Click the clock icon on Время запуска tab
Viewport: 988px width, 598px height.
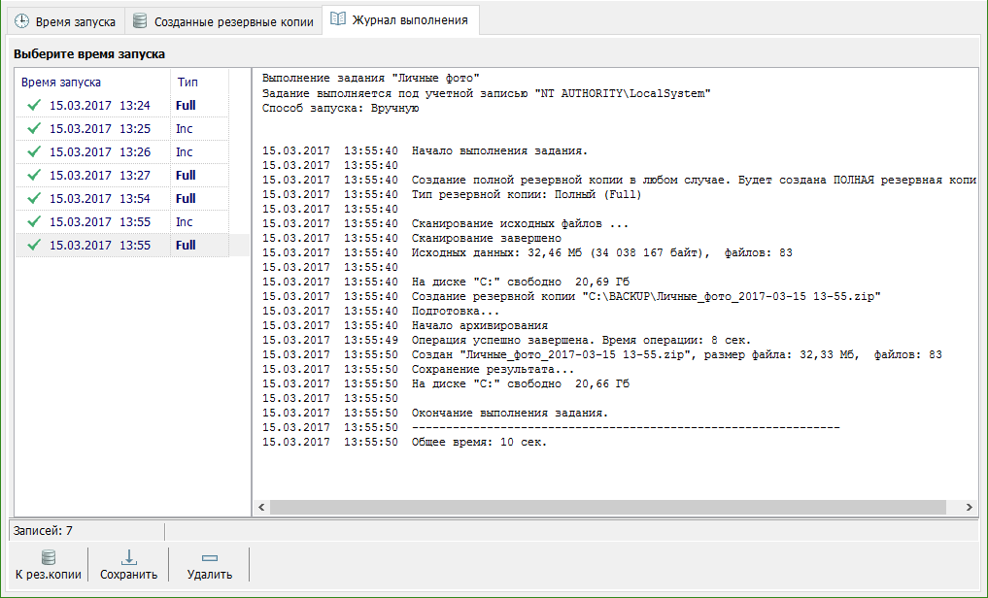21,20
